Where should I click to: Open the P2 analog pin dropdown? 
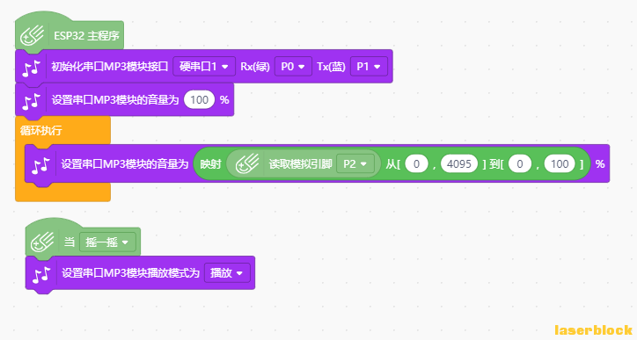coord(355,164)
